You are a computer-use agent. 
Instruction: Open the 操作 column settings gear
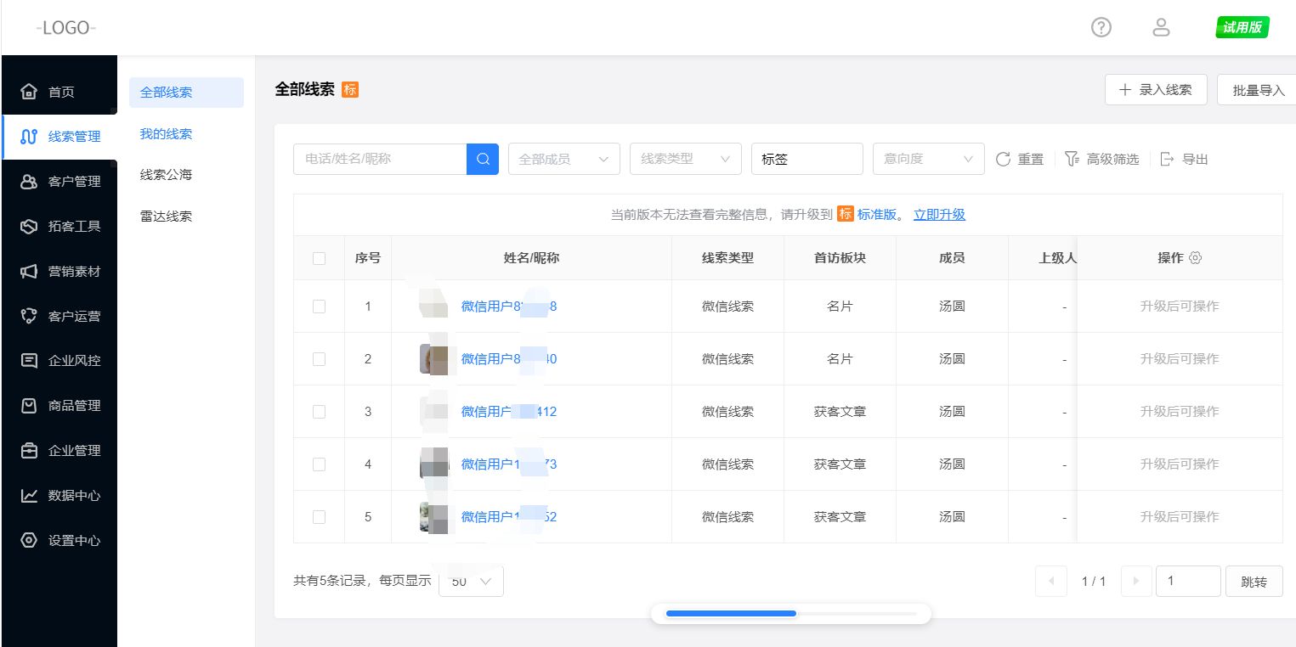click(1196, 258)
